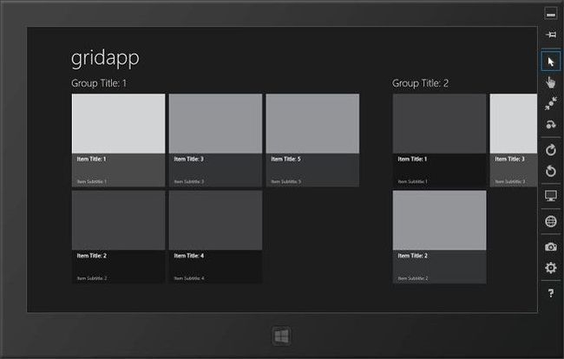Open Item Title: 4 tile in Group 1
The height and width of the screenshot is (359, 564).
pyautogui.click(x=215, y=237)
